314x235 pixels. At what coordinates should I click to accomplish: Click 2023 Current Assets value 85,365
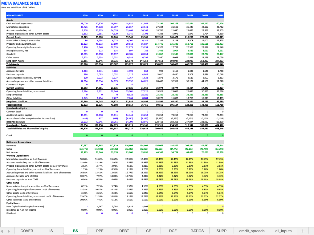tap(145, 37)
